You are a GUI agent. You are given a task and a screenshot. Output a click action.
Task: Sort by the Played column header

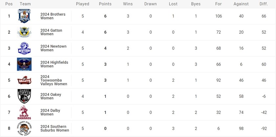pos(82,4)
